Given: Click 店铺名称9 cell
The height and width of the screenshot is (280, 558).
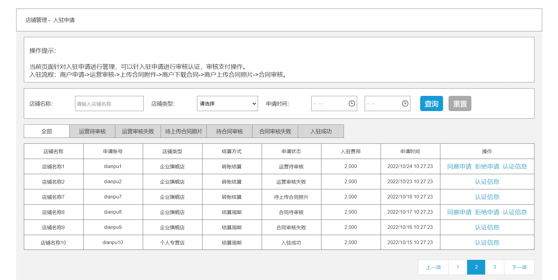Looking at the screenshot, I should point(53,227).
